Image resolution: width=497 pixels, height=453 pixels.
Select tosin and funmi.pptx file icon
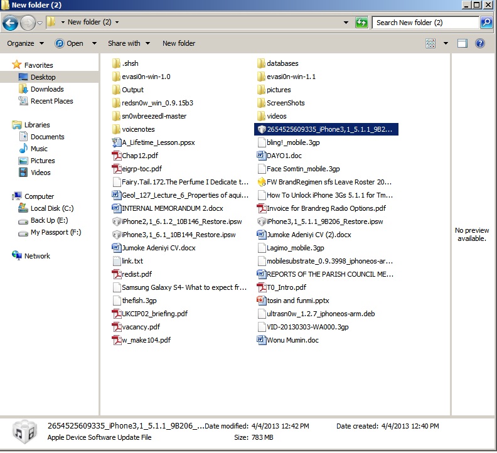pos(261,301)
